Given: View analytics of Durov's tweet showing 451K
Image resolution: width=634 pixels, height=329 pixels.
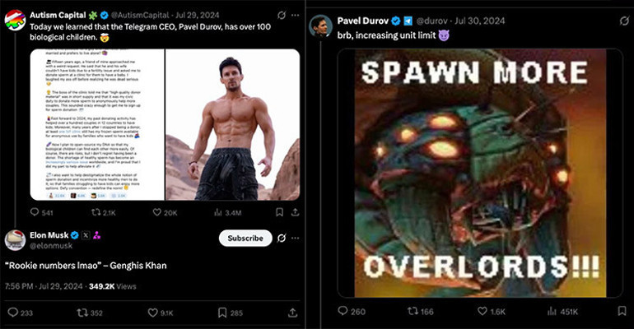Looking at the screenshot, I should (x=555, y=311).
